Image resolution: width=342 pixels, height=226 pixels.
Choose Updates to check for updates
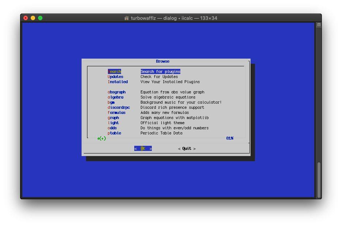click(x=116, y=77)
